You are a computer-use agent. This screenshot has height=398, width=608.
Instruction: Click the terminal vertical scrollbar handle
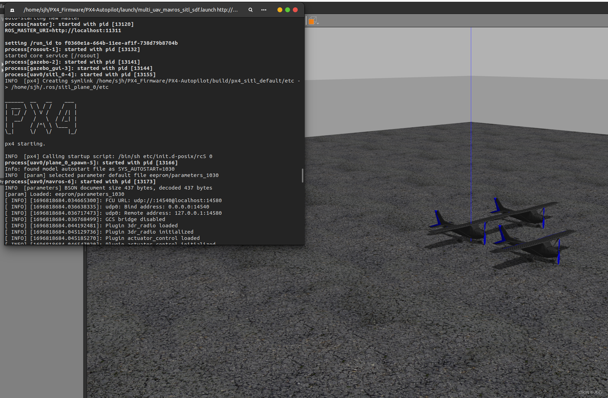302,176
